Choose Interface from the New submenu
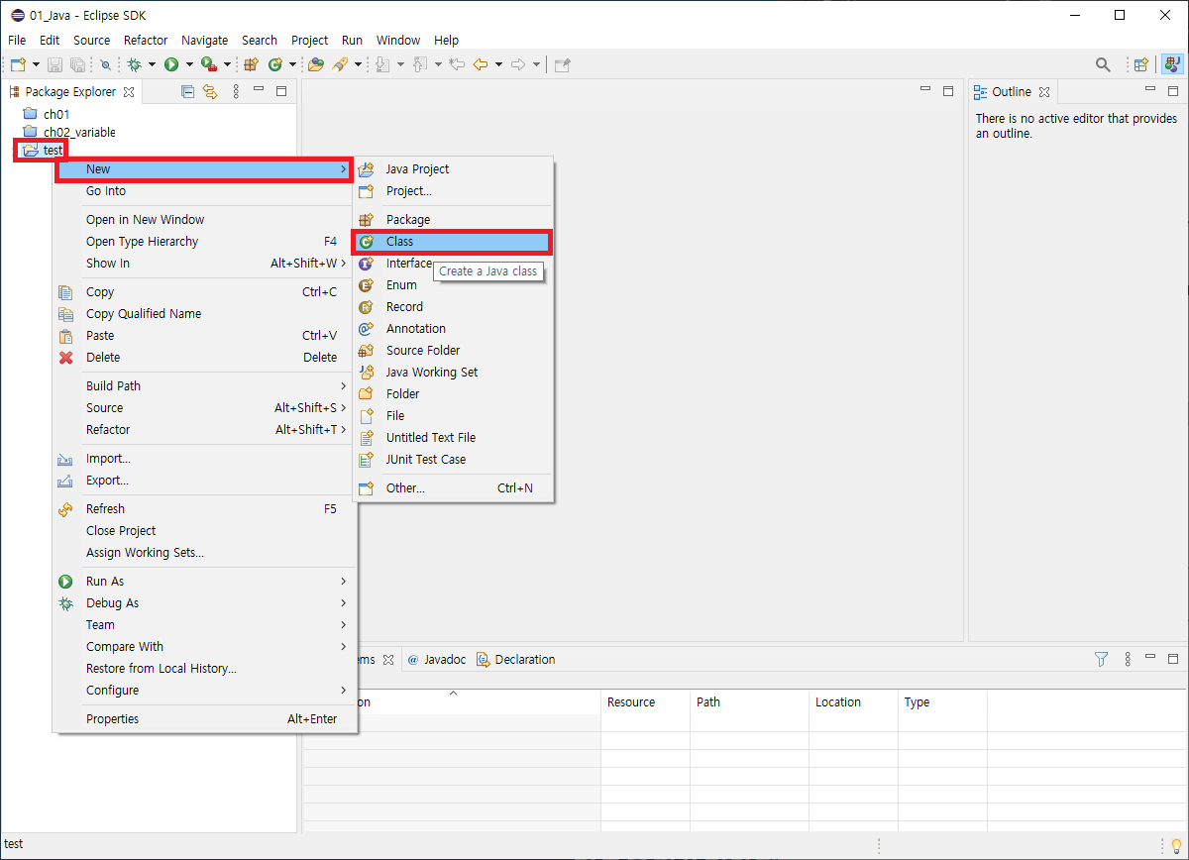1189x860 pixels. pos(408,264)
